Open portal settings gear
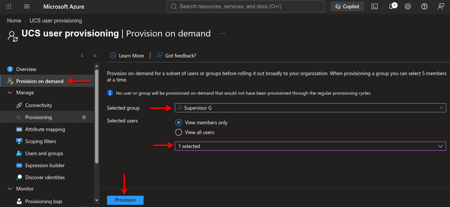 408,6
